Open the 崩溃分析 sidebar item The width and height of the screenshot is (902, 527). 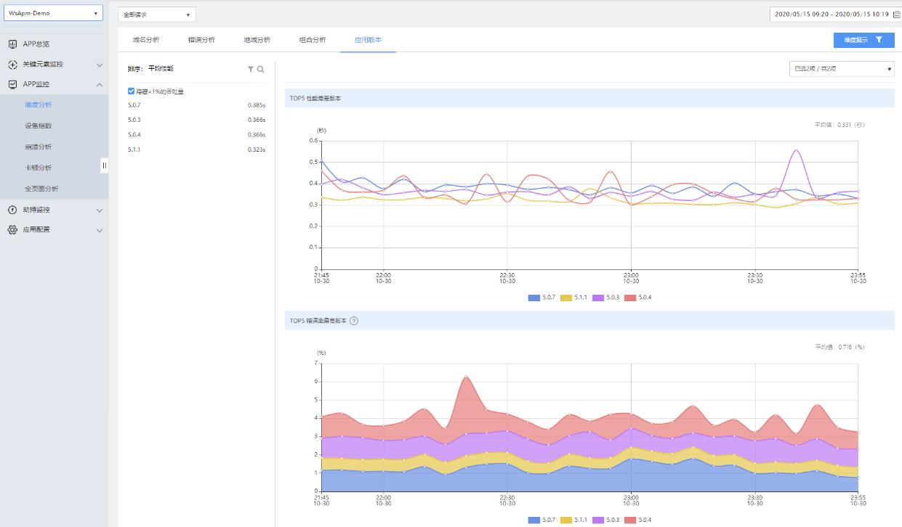pos(39,147)
